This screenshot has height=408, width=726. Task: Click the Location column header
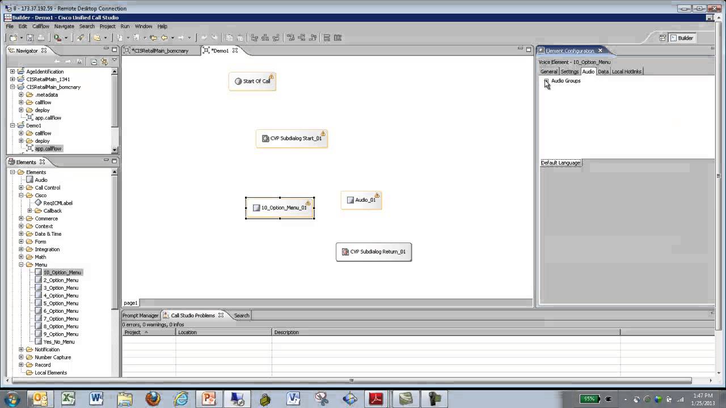pyautogui.click(x=223, y=332)
